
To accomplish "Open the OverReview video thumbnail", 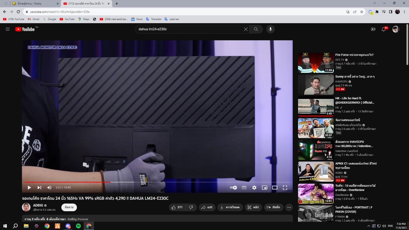I will point(316,194).
